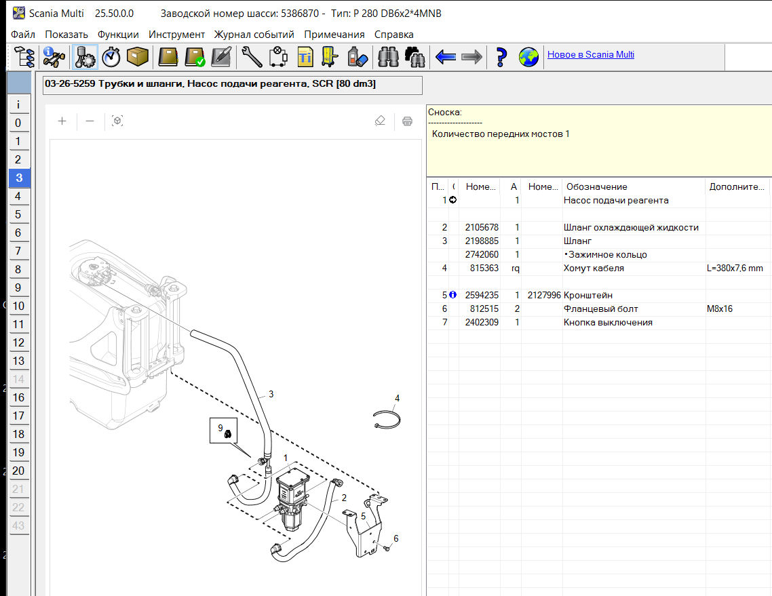
Task: Open the cardboard box packages icon
Action: (x=137, y=56)
